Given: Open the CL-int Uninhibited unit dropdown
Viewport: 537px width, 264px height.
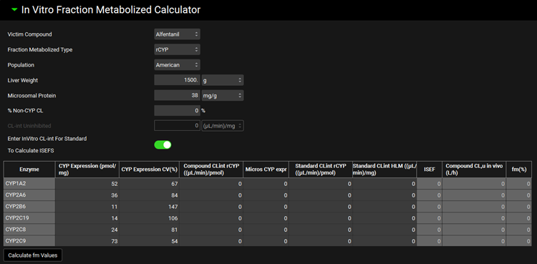Looking at the screenshot, I should [223, 126].
